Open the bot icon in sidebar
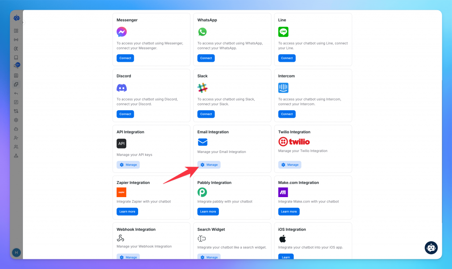The width and height of the screenshot is (452, 269). [x=16, y=129]
